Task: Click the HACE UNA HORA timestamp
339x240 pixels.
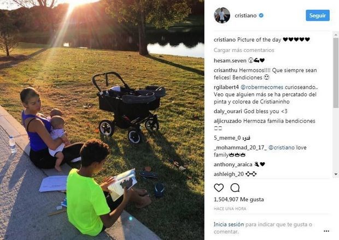Action: coord(230,209)
